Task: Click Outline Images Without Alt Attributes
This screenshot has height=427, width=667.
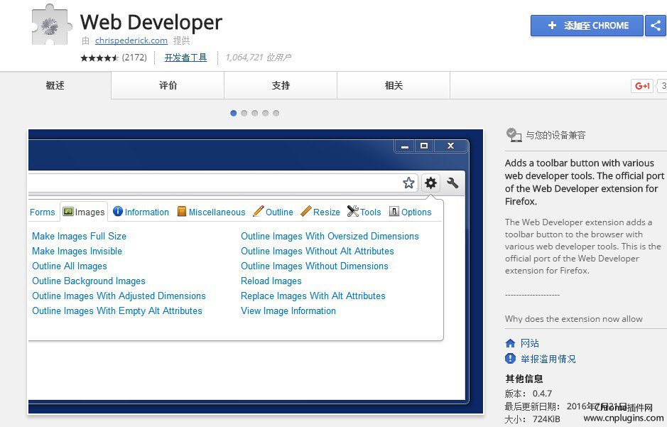Action: pos(318,251)
